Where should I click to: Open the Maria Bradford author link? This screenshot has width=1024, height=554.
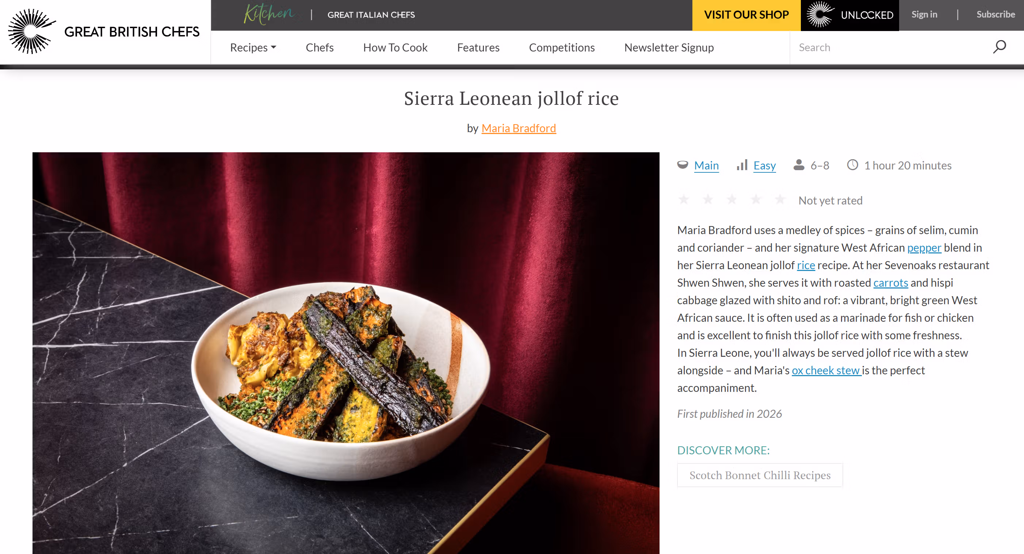[518, 129]
